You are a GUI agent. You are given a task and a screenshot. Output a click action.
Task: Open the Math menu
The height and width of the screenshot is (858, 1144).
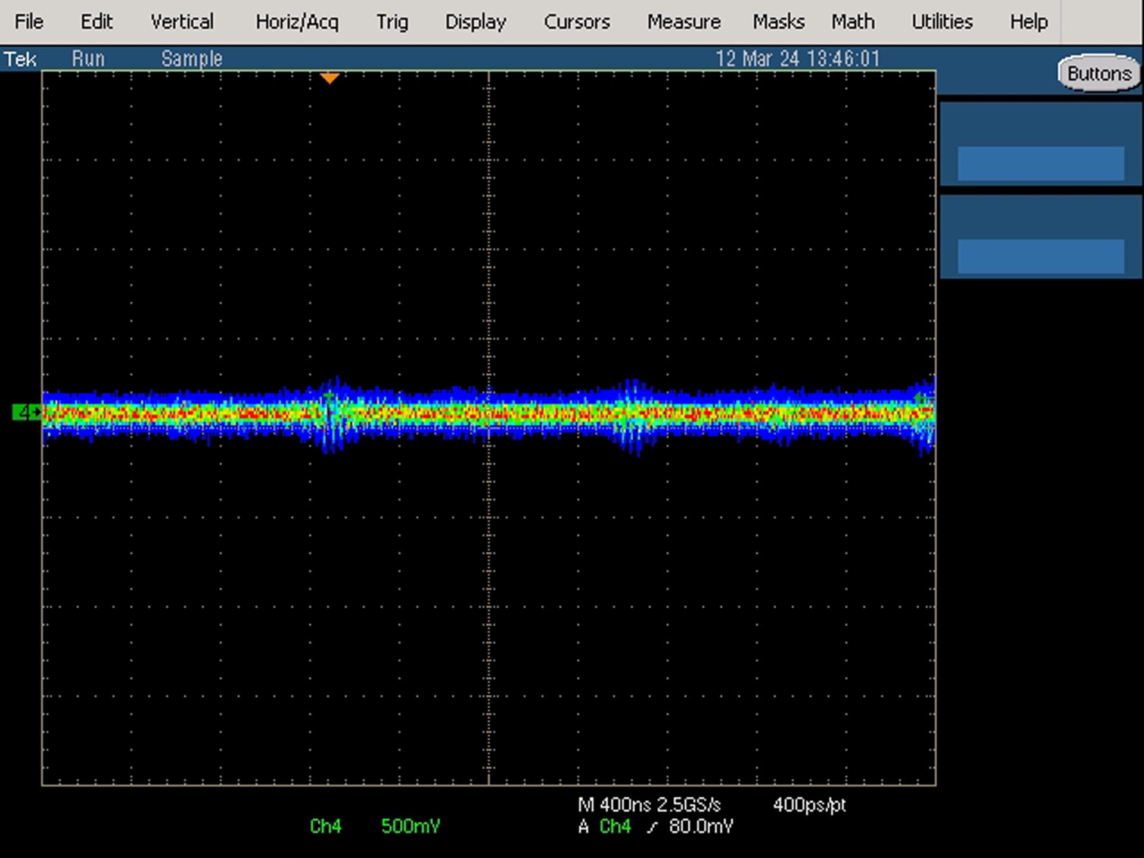coord(853,22)
